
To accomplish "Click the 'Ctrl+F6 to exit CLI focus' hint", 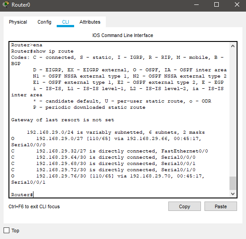I will [x=34, y=206].
